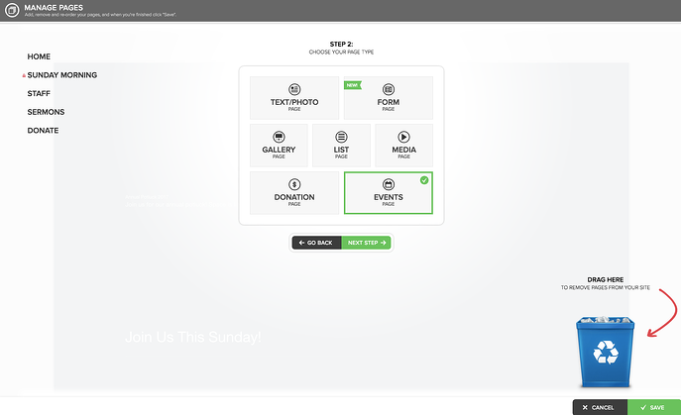Select the Staff page item
The width and height of the screenshot is (681, 415).
coord(39,93)
